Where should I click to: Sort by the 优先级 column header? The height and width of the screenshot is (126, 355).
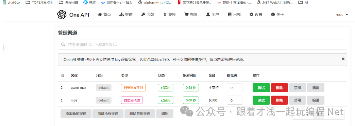(x=232, y=76)
